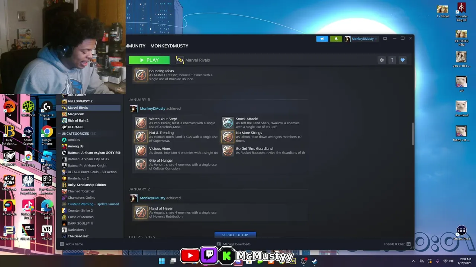Open the Steam announcements megaphone button
The width and height of the screenshot is (476, 267).
click(322, 39)
